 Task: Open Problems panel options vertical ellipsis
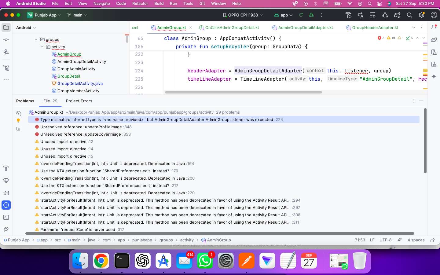[x=413, y=101]
